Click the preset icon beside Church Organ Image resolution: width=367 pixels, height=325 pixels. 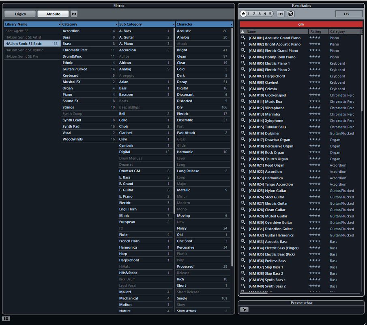[x=243, y=159]
